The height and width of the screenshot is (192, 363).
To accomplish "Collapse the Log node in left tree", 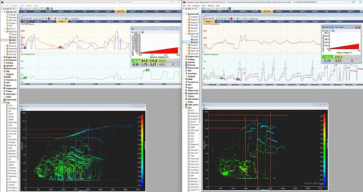I will pos(2,102).
